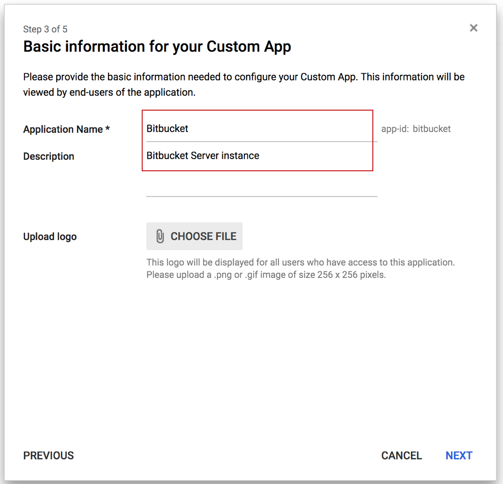Click the Step 3 of 5 label
Viewport: 503px width, 484px height.
click(x=45, y=29)
